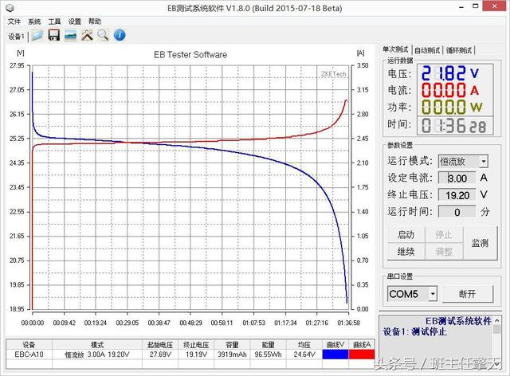Click the save chart image icon

coord(71,35)
